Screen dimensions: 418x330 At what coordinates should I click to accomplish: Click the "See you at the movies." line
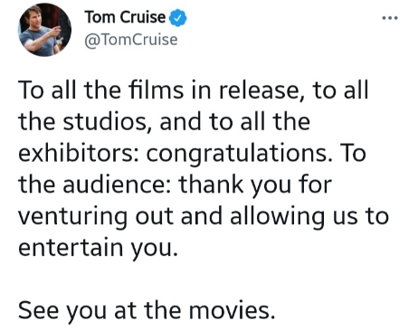click(147, 311)
